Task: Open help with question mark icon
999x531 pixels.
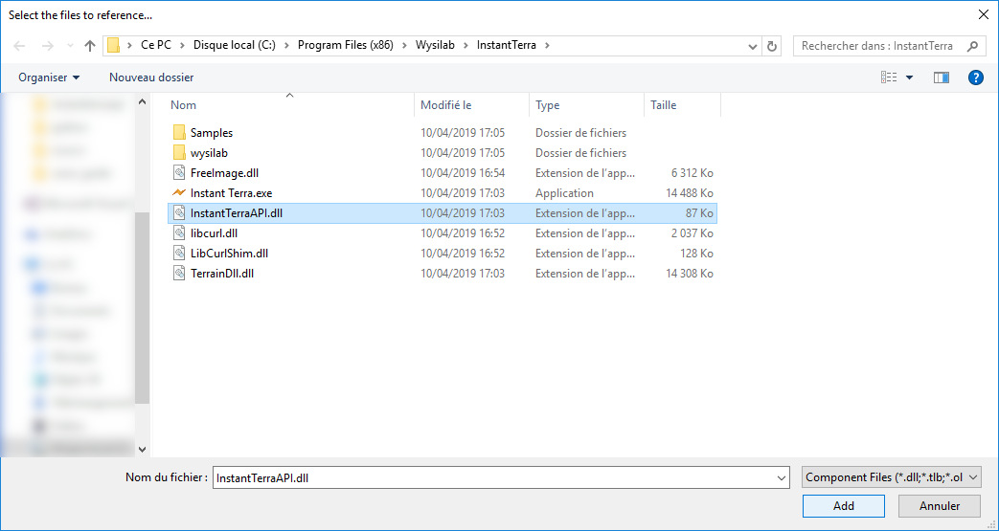Action: [x=975, y=77]
